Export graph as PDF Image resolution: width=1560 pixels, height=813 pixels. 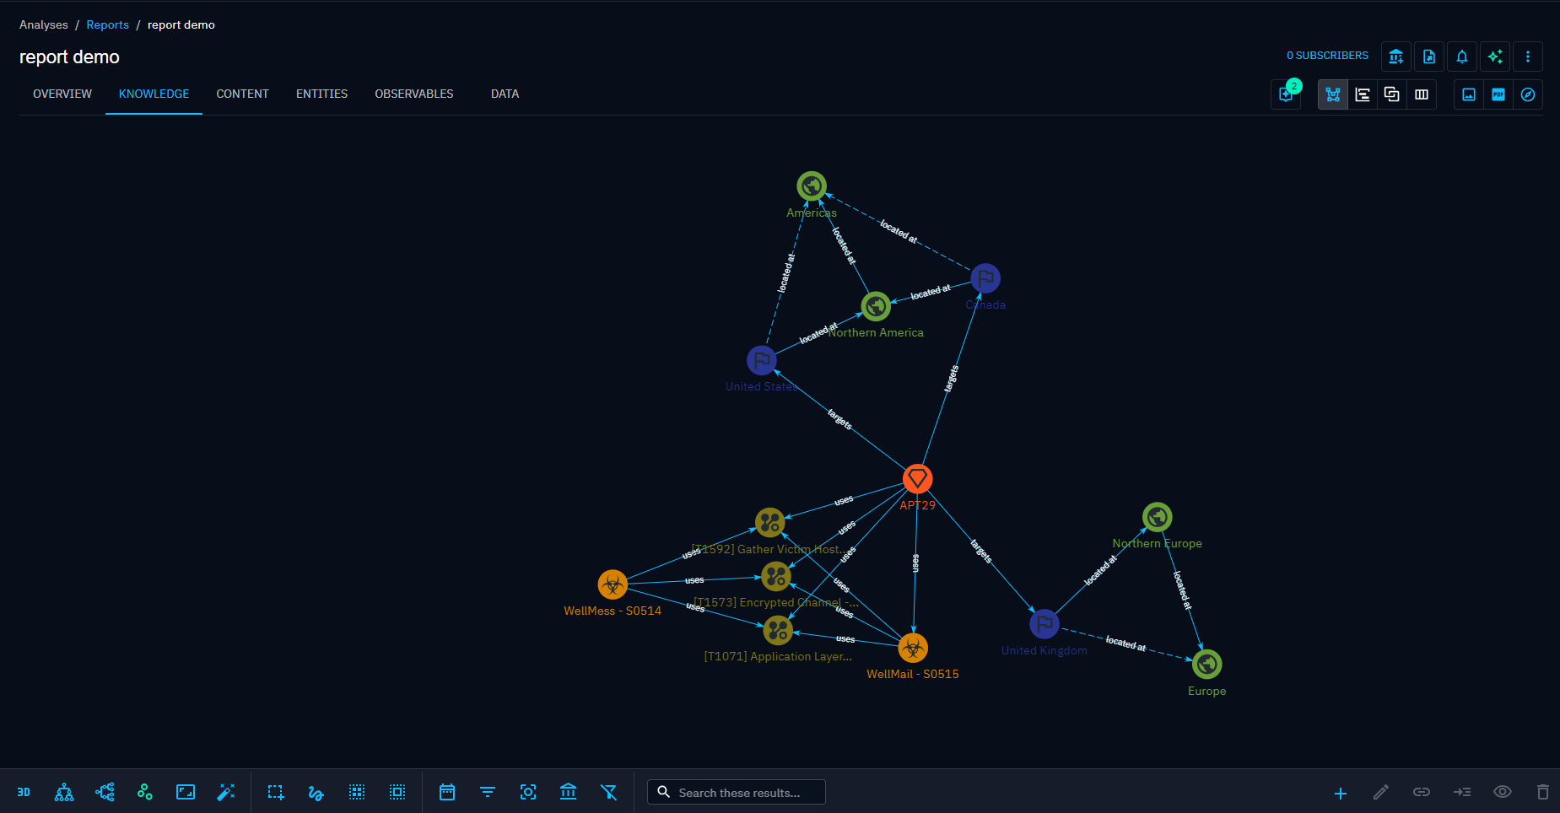(x=1498, y=94)
